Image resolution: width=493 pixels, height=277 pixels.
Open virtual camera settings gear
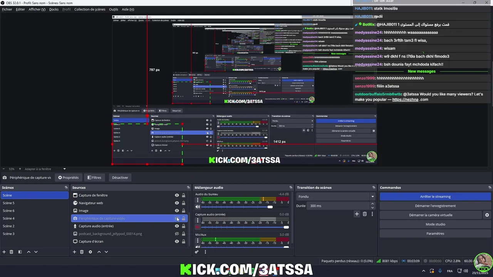click(x=487, y=215)
